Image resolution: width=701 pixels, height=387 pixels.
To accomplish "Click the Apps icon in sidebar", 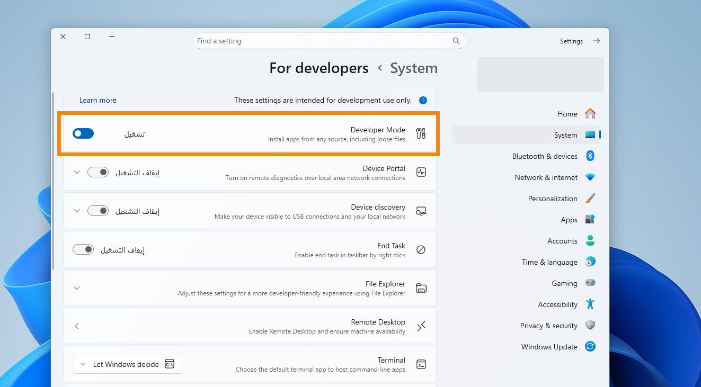I will pyautogui.click(x=590, y=219).
